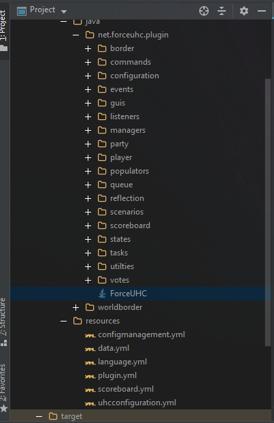The image size is (274, 423).
Task: Click the project tree vertical scrollbar
Action: pos(267,213)
